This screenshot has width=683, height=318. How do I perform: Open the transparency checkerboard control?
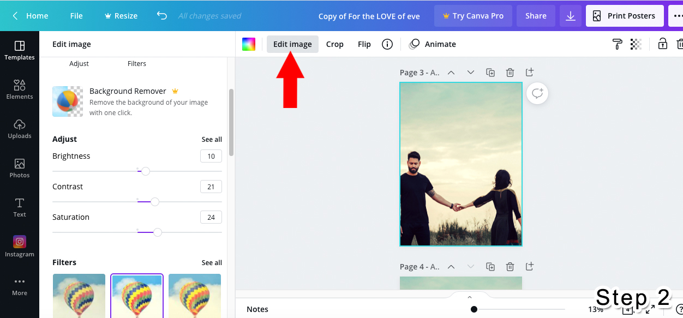tap(636, 44)
